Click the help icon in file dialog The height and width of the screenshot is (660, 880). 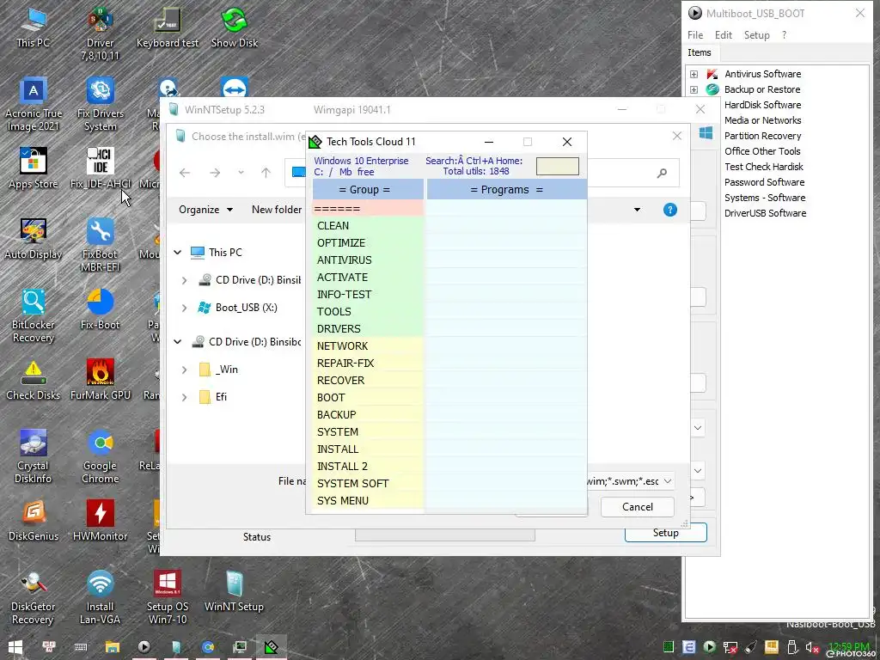pyautogui.click(x=669, y=210)
